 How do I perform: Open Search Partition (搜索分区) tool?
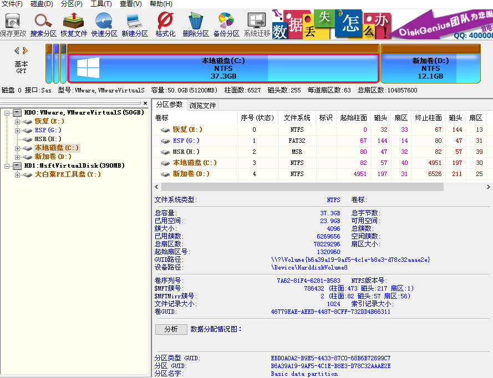point(43,24)
